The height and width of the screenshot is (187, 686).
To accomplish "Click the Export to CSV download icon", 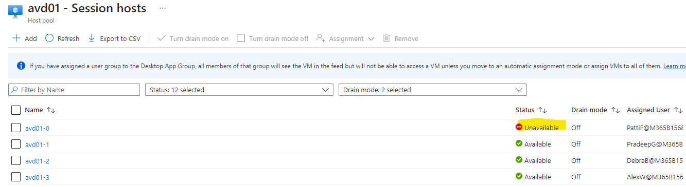I will click(92, 38).
